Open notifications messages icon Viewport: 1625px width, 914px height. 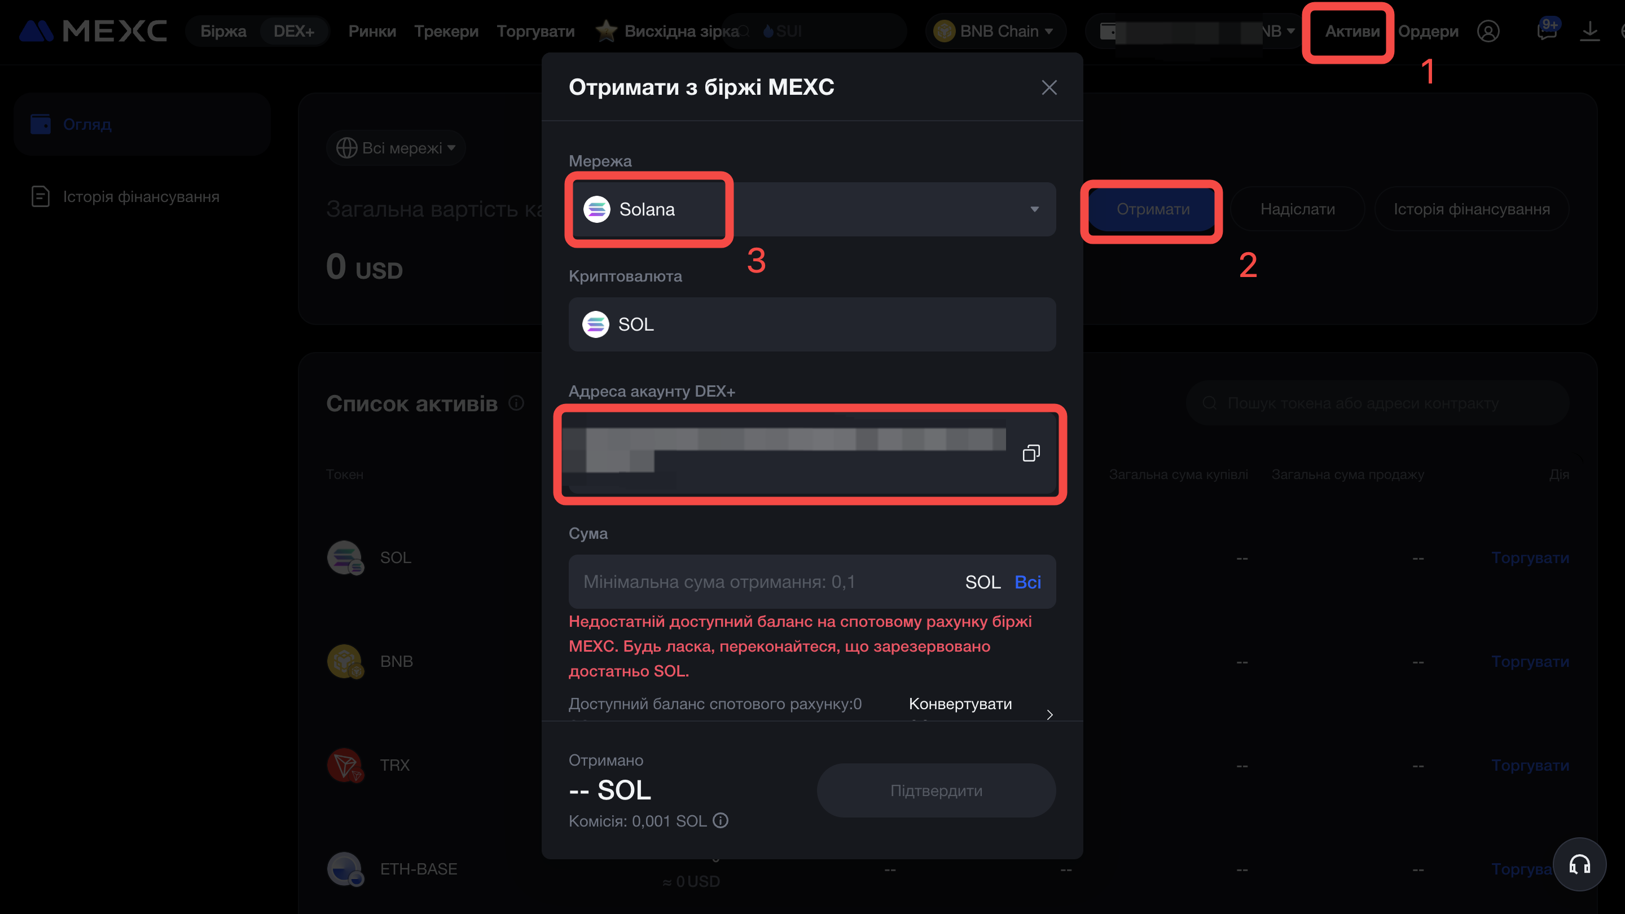coord(1547,30)
